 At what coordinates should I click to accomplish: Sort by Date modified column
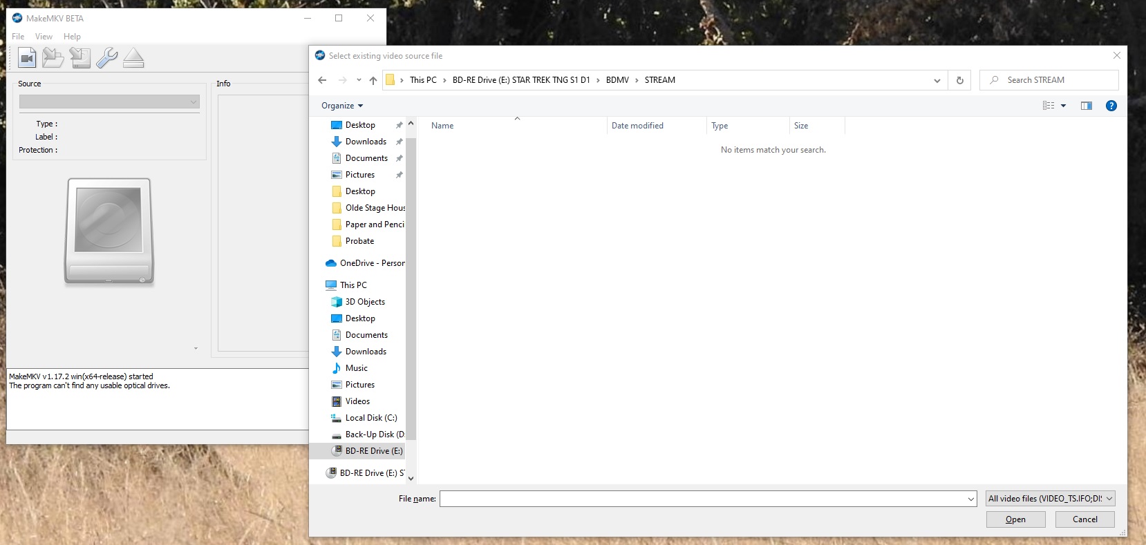point(657,126)
